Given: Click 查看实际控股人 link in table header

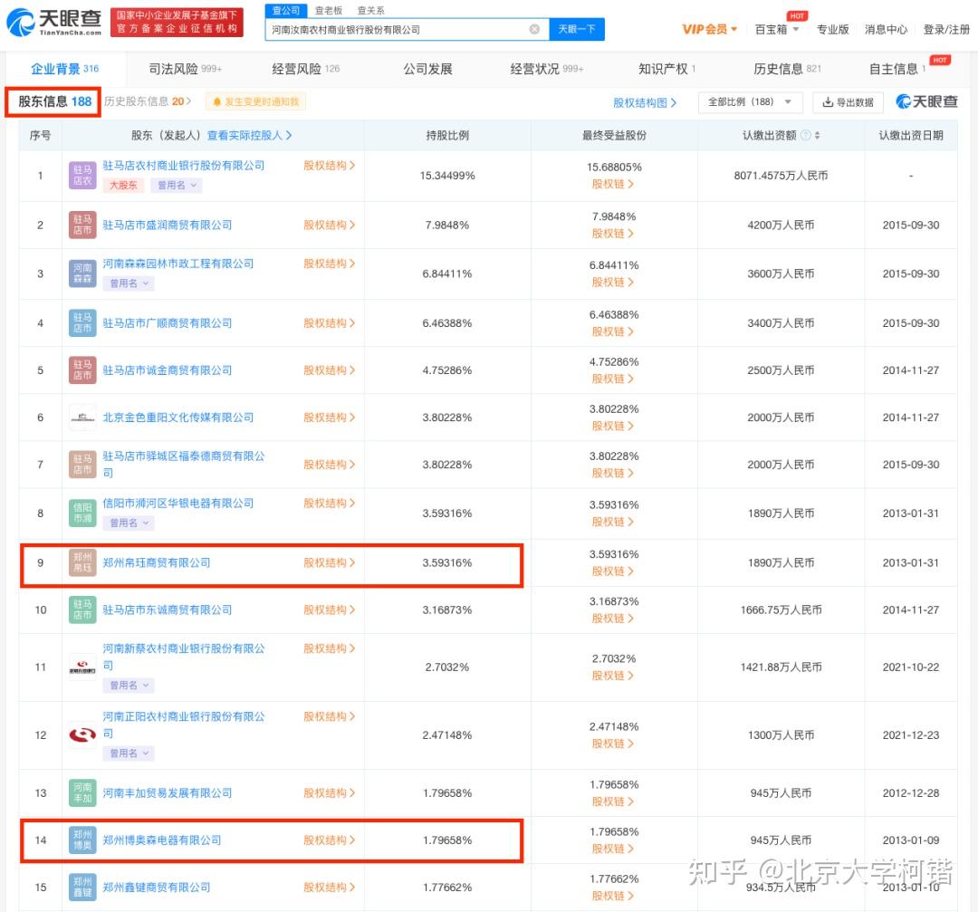Looking at the screenshot, I should click(x=250, y=135).
